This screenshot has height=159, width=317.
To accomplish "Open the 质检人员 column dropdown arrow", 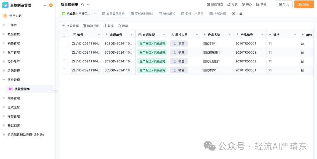I will coord(197,35).
